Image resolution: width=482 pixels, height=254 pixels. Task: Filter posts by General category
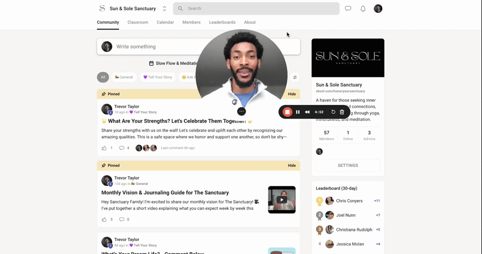(124, 77)
